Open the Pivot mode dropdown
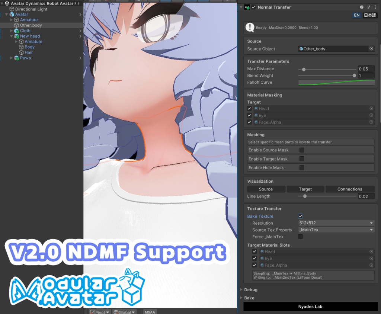This screenshot has height=314, width=381. click(99, 312)
